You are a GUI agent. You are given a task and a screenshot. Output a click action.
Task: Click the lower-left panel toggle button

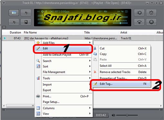pyautogui.click(x=14, y=22)
